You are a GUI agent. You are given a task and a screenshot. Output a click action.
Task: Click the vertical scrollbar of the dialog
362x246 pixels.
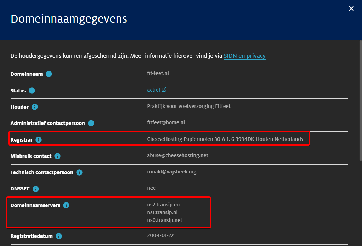coord(360,106)
